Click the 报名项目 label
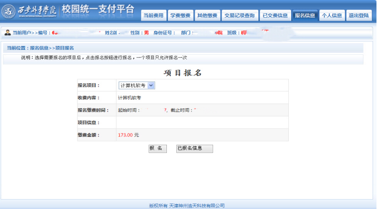Viewport: 377px width, 209px height. coord(89,85)
